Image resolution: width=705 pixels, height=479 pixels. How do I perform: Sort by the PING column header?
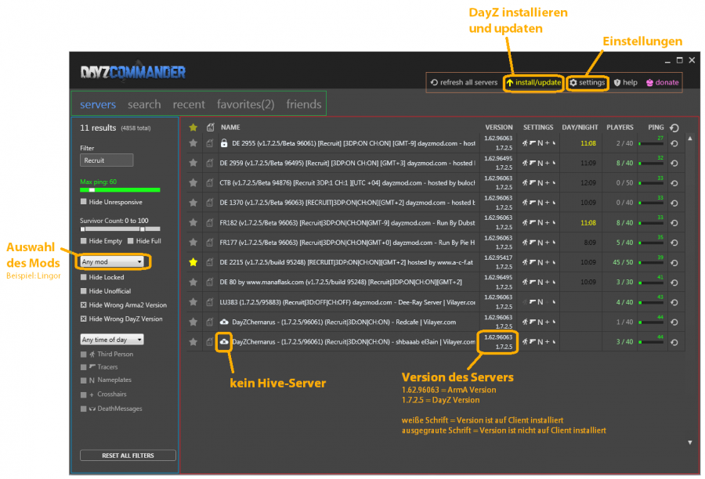pyautogui.click(x=656, y=127)
